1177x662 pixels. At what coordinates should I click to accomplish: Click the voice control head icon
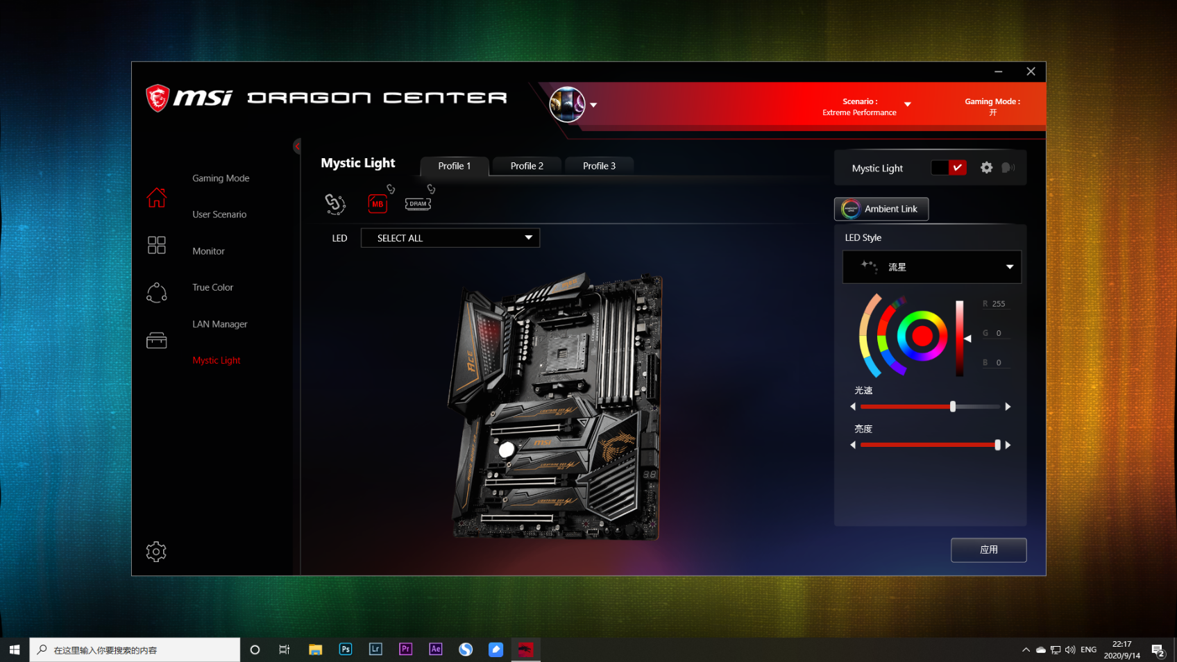pyautogui.click(x=1008, y=167)
